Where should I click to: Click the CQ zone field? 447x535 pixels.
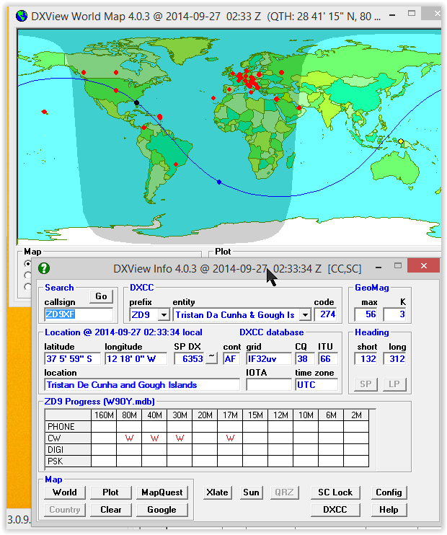(304, 358)
